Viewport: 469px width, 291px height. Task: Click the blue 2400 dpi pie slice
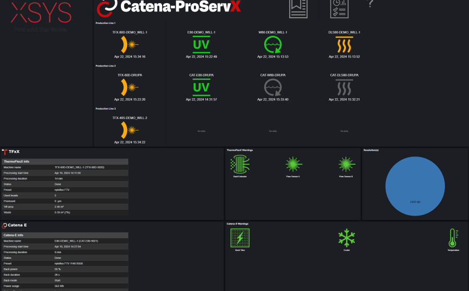tap(415, 186)
